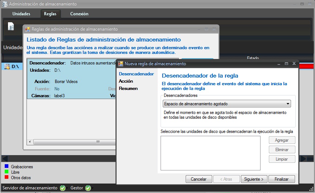Click the storage server database icon
The width and height of the screenshot is (315, 193).
point(11,27)
